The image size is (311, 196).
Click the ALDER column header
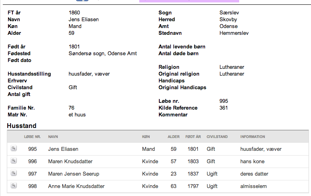[x=173, y=137]
